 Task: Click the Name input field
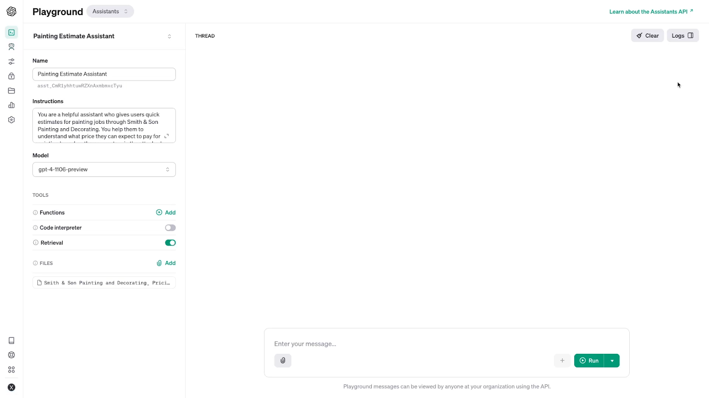[104, 74]
